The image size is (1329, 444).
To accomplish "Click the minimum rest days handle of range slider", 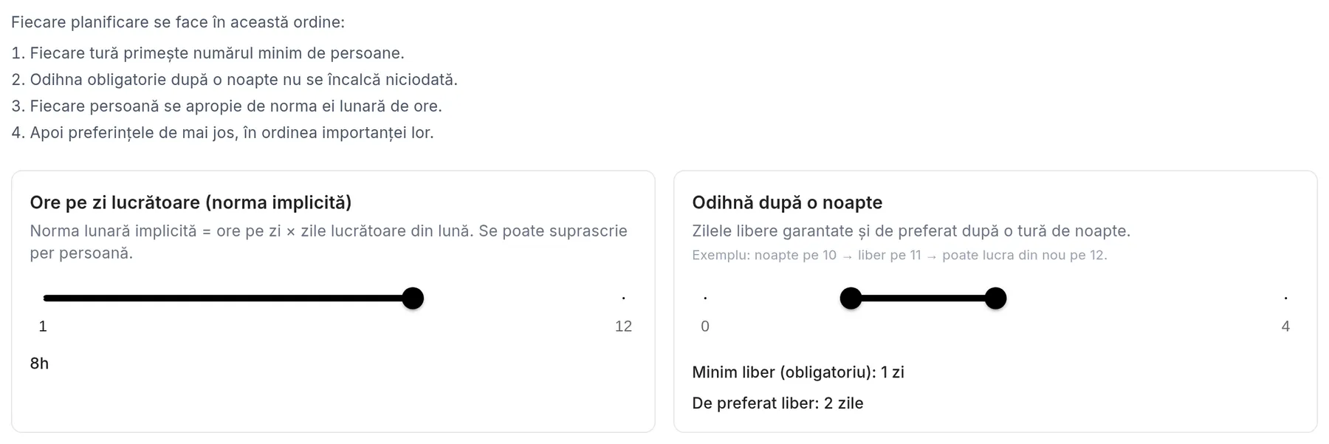I will (851, 298).
